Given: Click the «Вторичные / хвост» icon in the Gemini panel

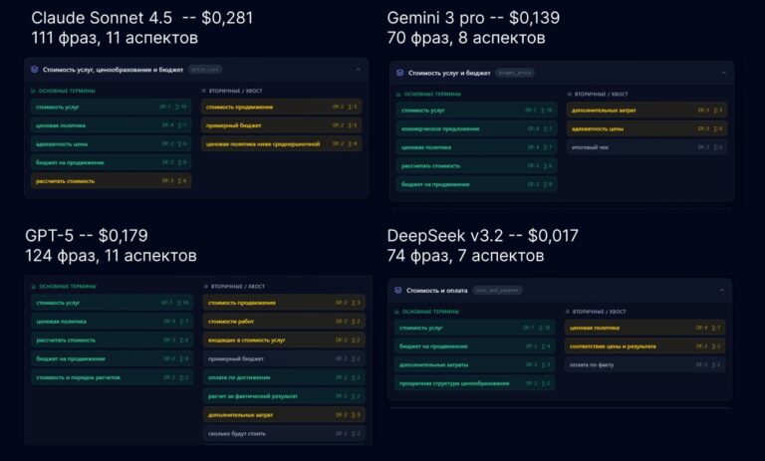Looking at the screenshot, I should coord(569,94).
